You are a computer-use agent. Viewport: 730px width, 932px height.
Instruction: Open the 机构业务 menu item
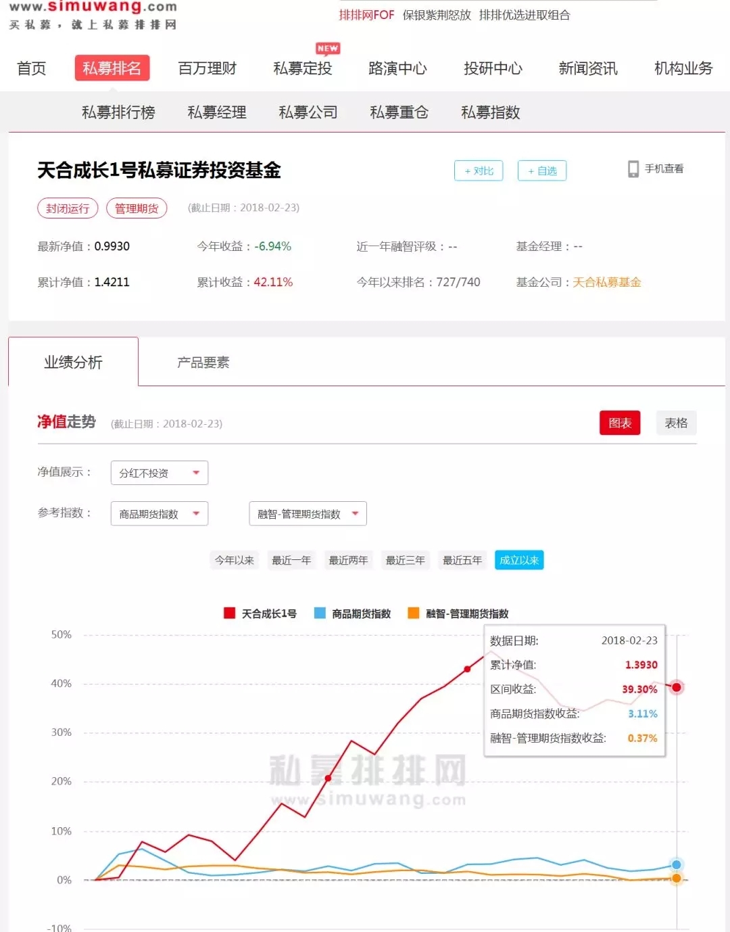(x=683, y=68)
